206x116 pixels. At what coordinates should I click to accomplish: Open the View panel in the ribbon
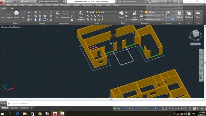pyautogui.click(x=198, y=15)
